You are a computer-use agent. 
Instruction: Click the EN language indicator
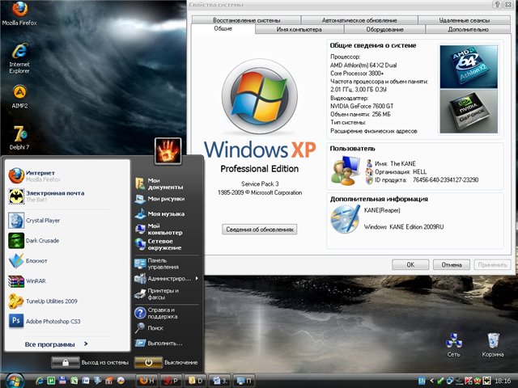(x=422, y=381)
